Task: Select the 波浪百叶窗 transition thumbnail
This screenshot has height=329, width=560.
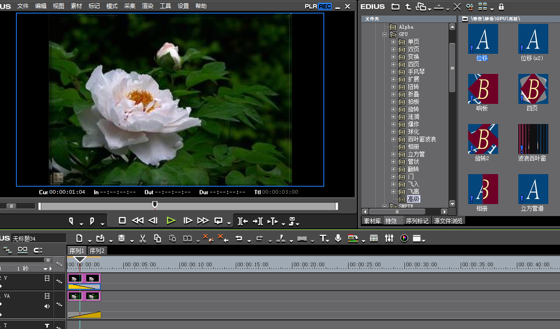Action: pos(533,139)
